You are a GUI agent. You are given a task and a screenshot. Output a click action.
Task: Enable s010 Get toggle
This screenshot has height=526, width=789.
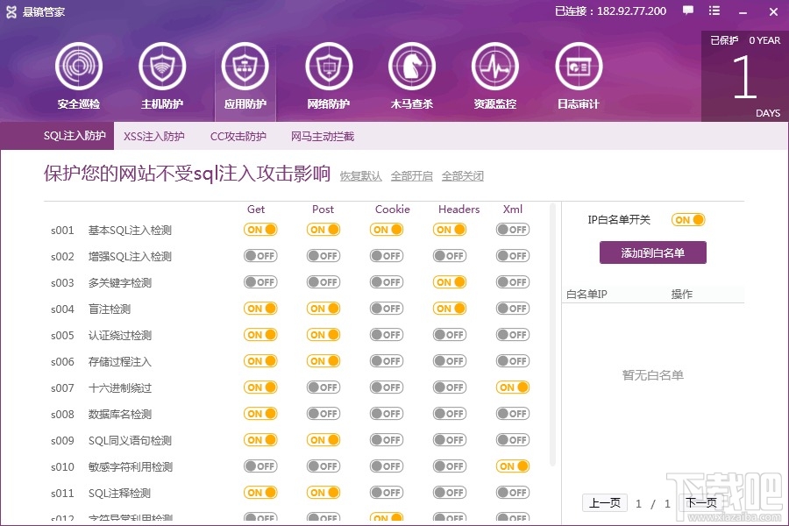point(260,466)
